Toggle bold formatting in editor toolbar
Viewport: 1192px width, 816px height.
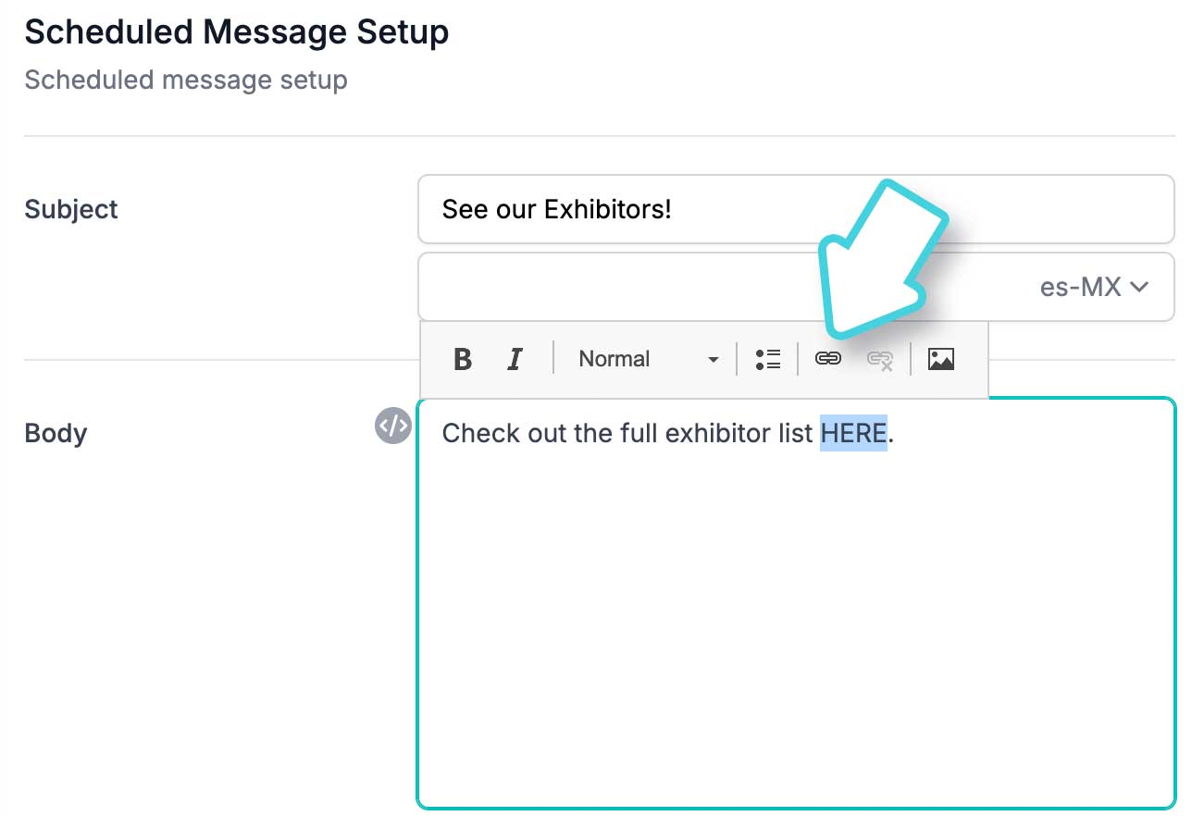click(x=463, y=359)
